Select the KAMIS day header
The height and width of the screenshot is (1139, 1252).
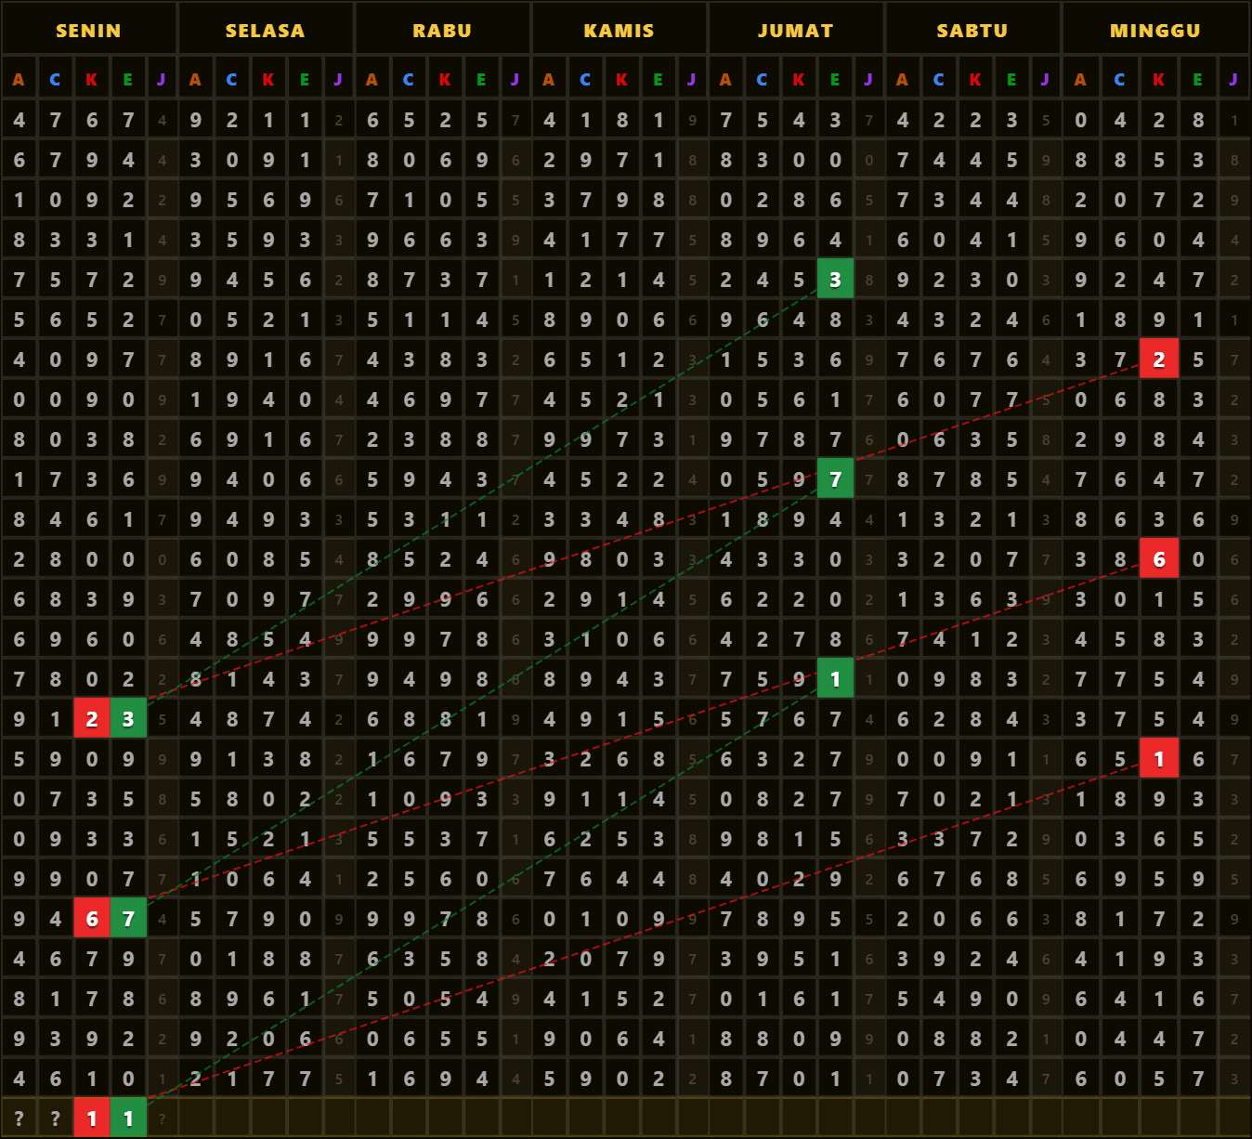(x=619, y=30)
